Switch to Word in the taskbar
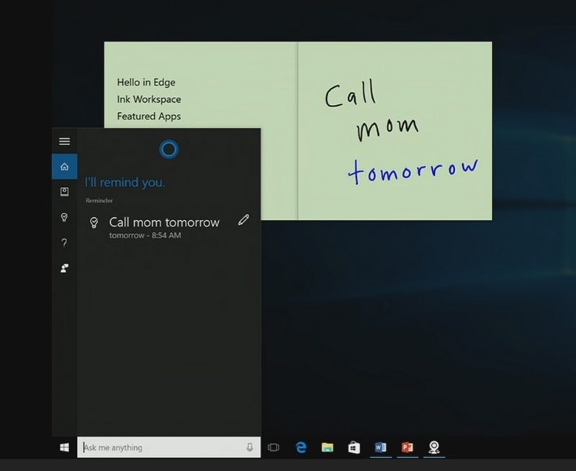This screenshot has height=471, width=576. (380, 447)
